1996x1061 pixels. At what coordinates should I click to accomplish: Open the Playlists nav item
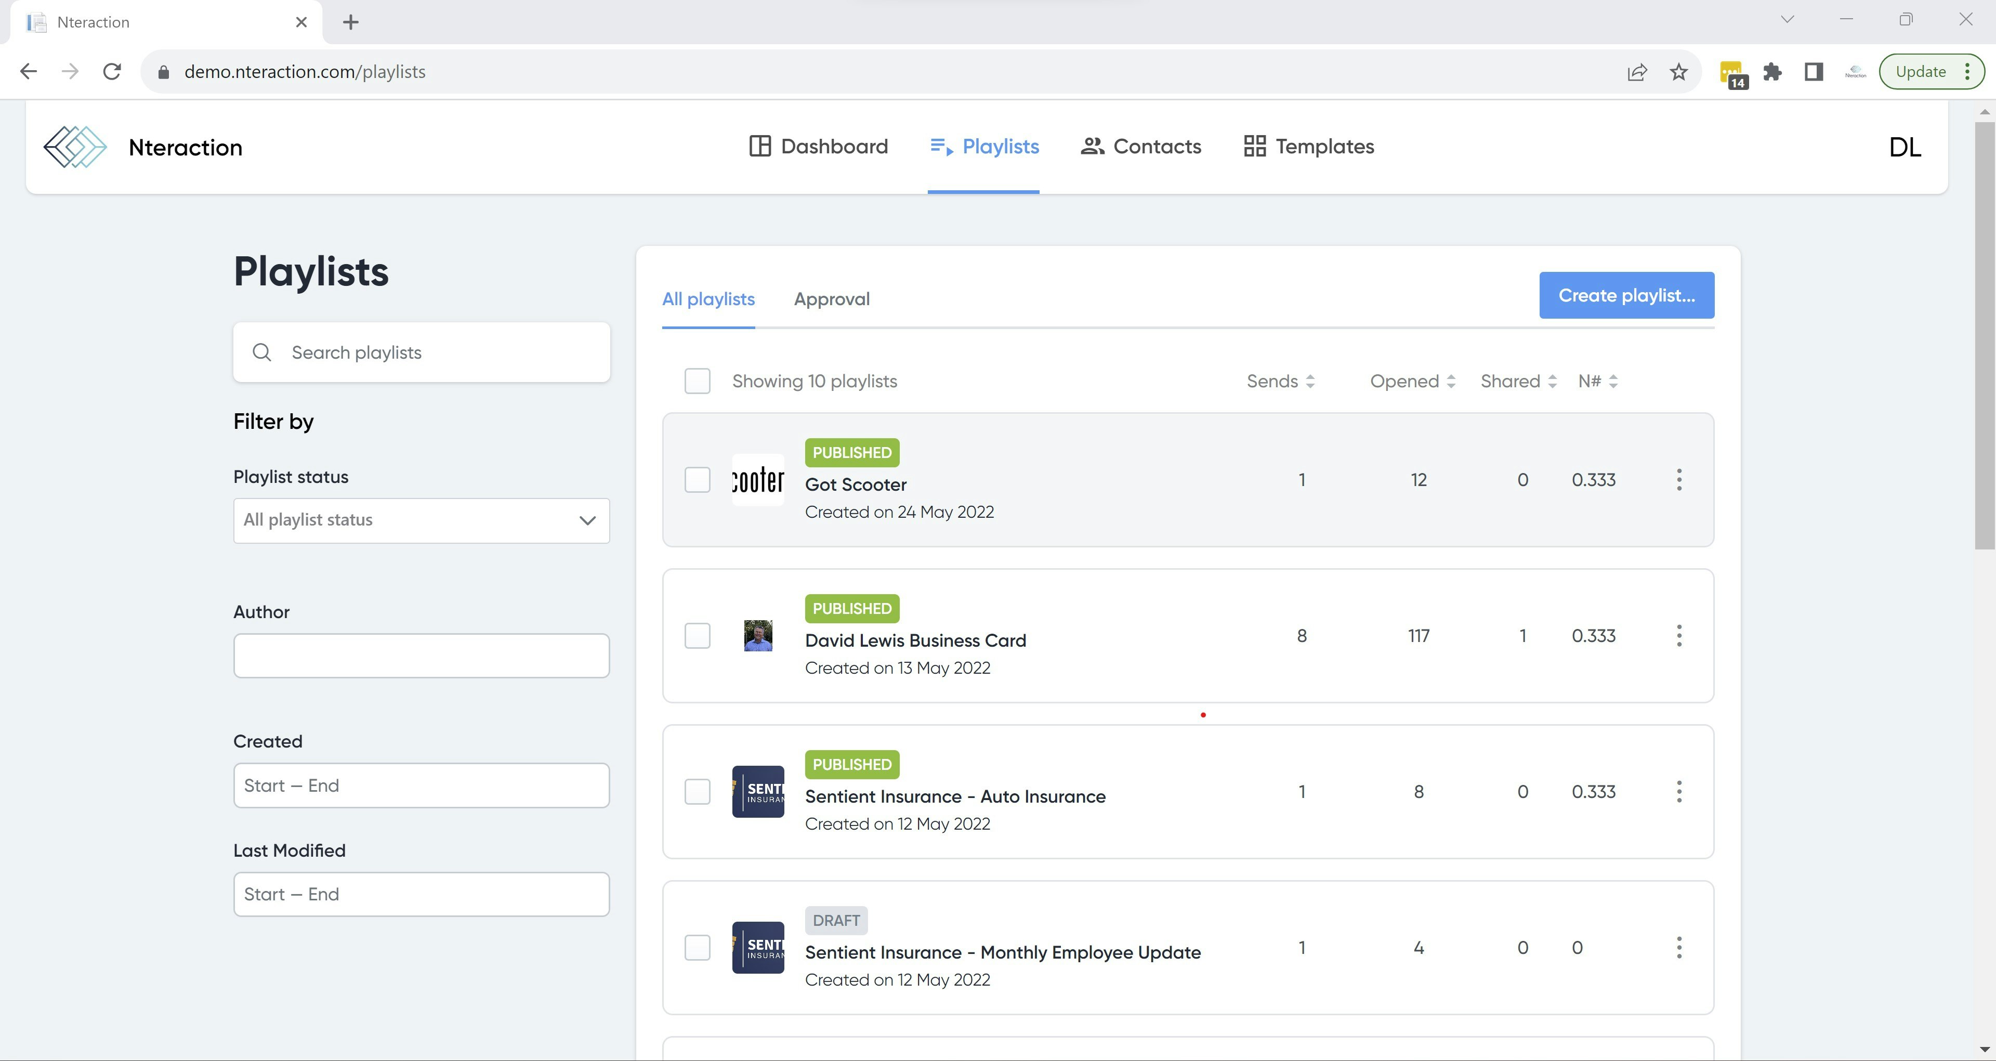click(984, 147)
